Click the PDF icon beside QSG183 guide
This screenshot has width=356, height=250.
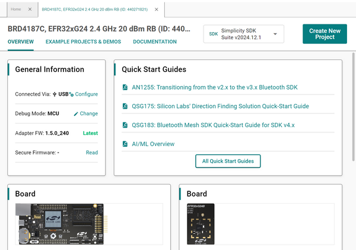(x=125, y=125)
